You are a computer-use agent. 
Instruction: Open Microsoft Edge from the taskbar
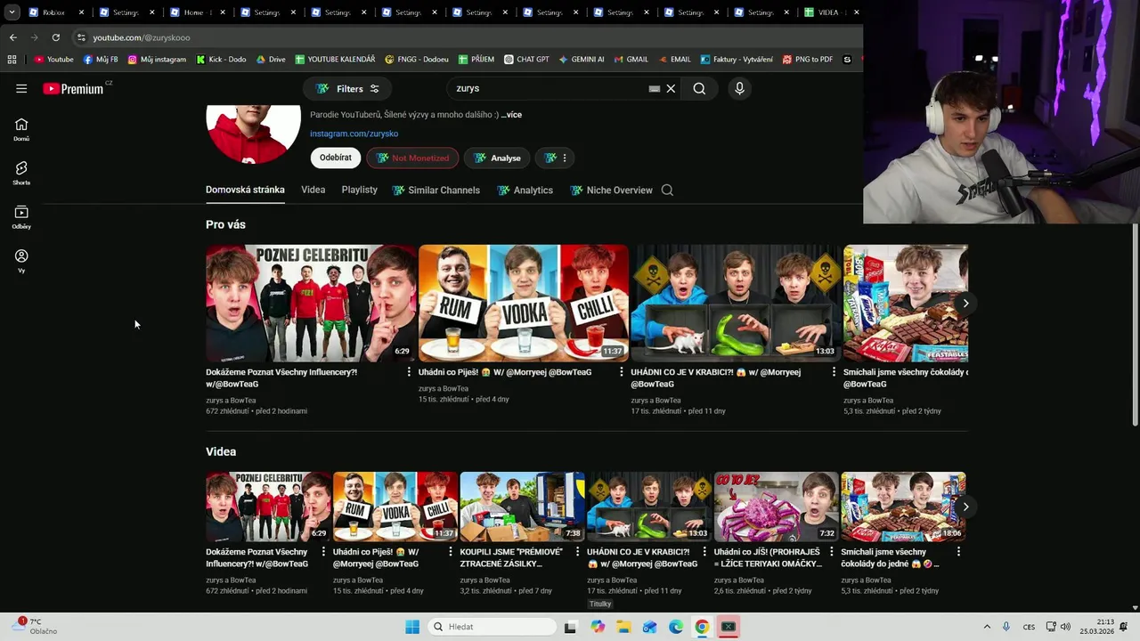coord(676,627)
